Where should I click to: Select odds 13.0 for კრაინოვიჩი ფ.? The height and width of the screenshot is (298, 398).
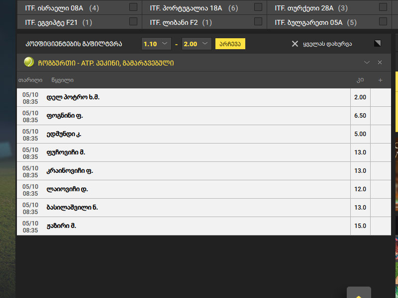click(x=360, y=171)
